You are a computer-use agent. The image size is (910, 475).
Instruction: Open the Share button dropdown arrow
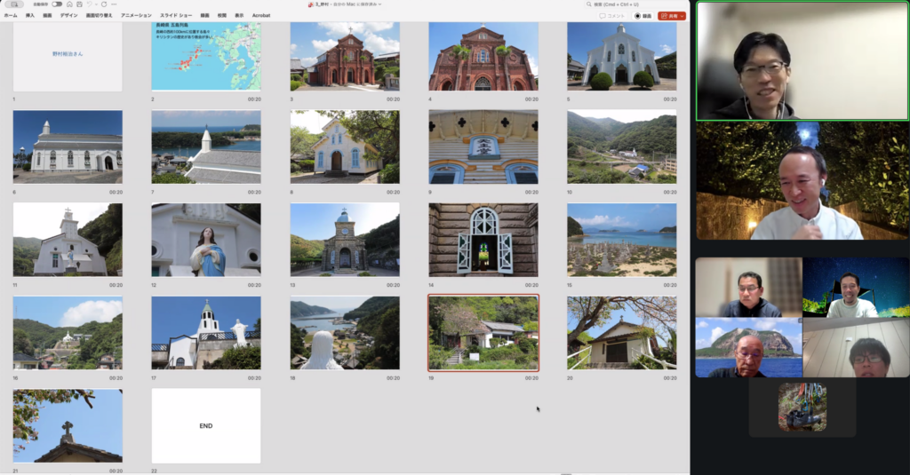point(682,16)
